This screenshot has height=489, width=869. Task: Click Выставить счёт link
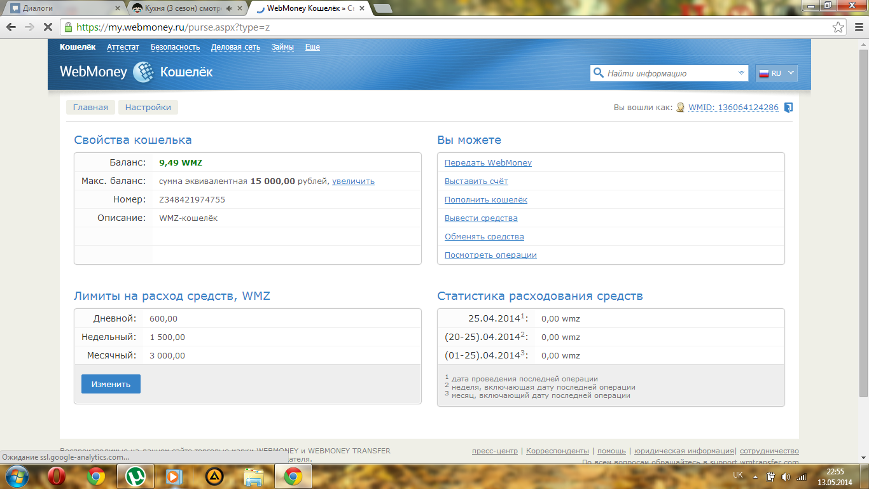(476, 181)
